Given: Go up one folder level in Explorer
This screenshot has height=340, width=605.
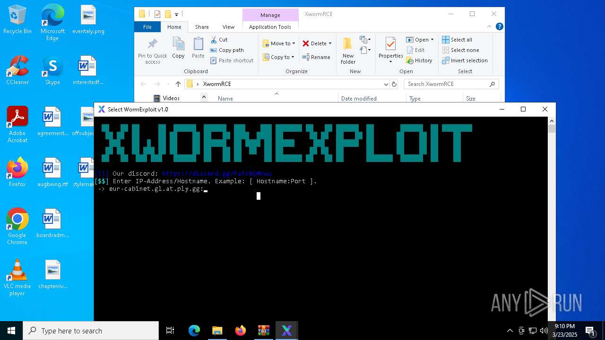Looking at the screenshot, I should [178, 84].
